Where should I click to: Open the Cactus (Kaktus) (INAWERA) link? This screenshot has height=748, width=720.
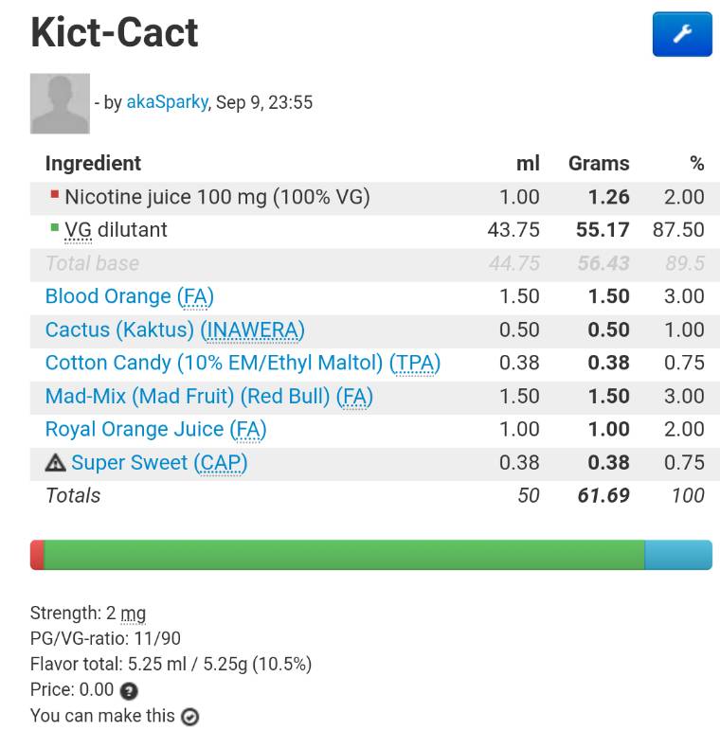[x=174, y=329]
